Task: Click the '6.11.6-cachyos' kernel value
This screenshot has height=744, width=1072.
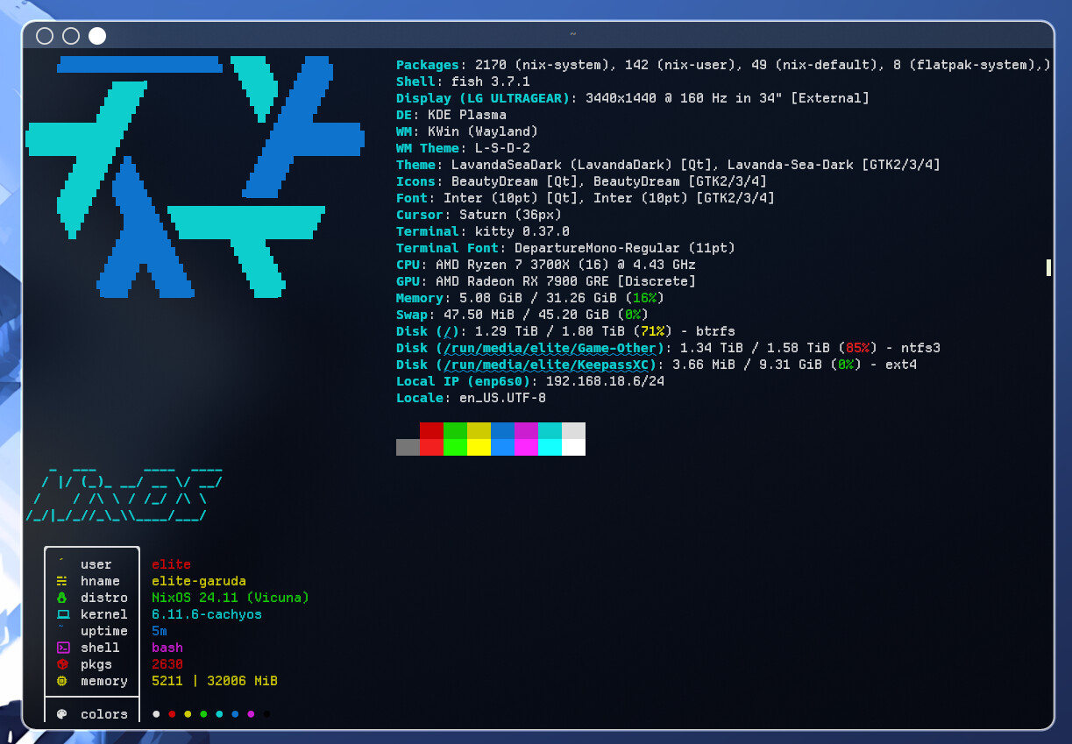Action: click(207, 614)
